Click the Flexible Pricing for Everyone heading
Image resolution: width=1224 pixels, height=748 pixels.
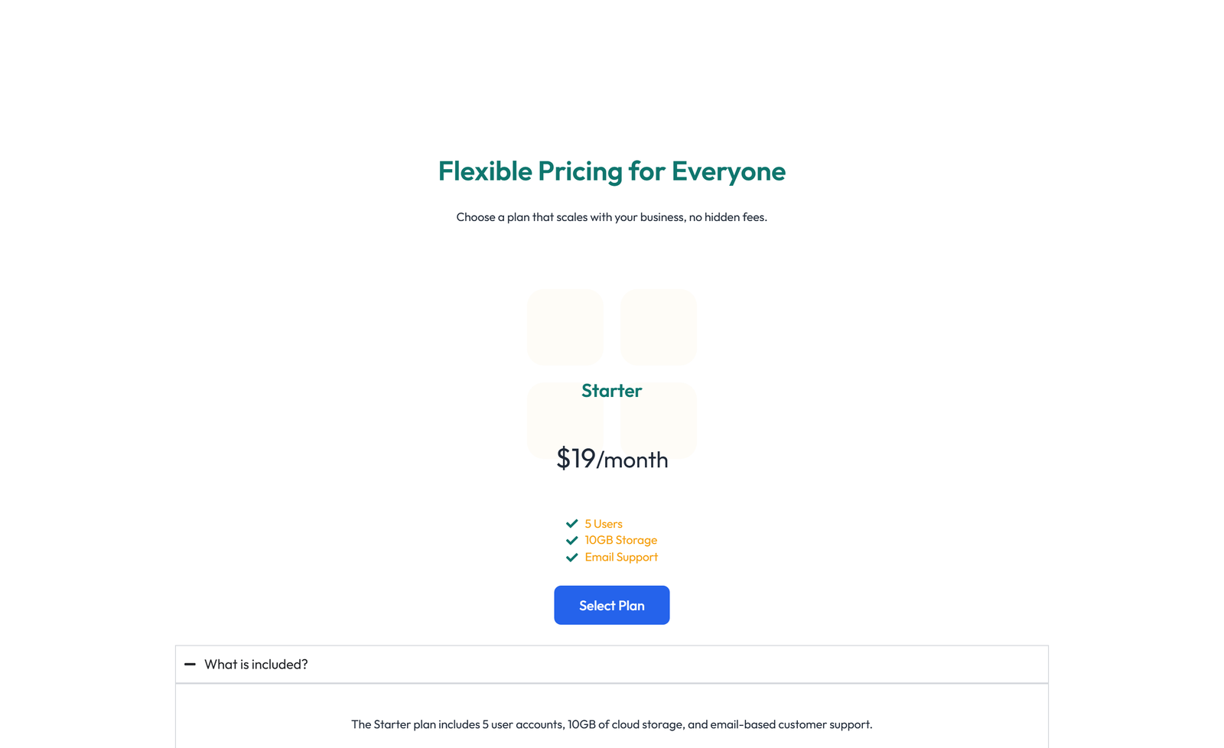[x=611, y=171]
